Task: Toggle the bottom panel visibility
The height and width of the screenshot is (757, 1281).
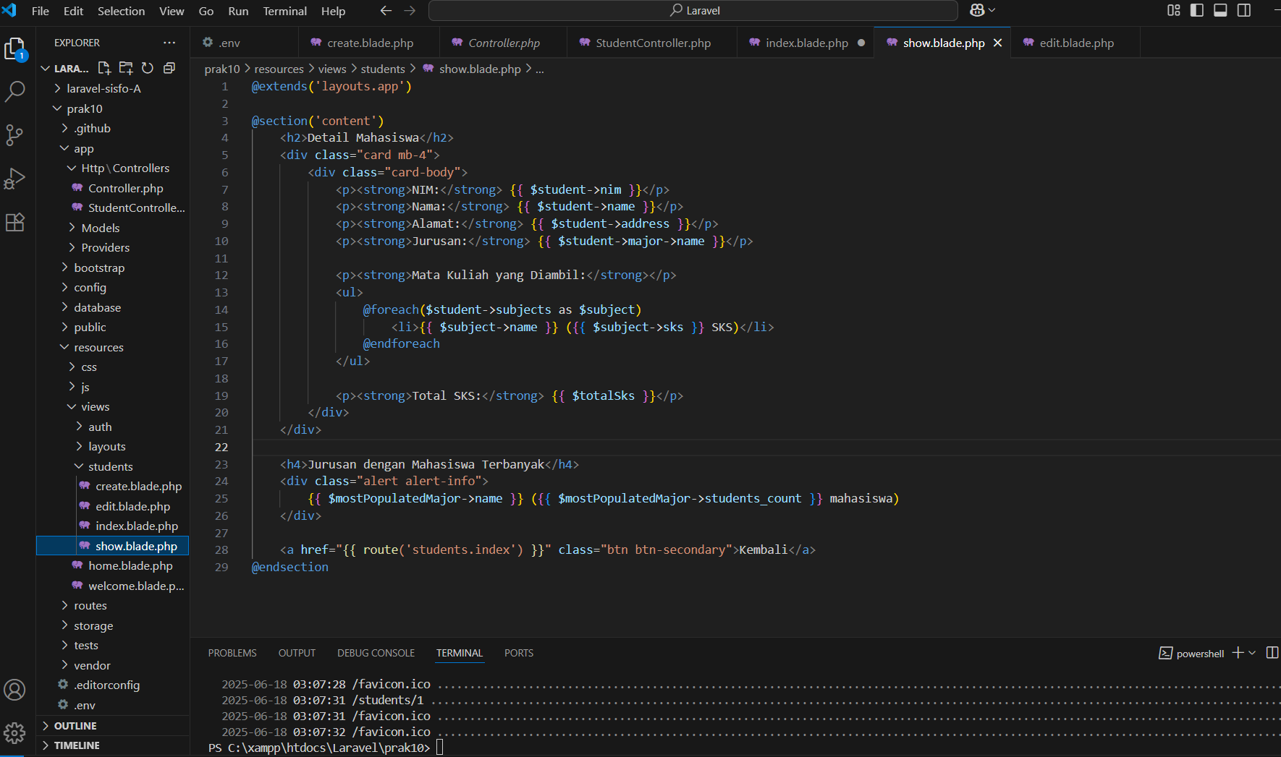Action: tap(1220, 10)
